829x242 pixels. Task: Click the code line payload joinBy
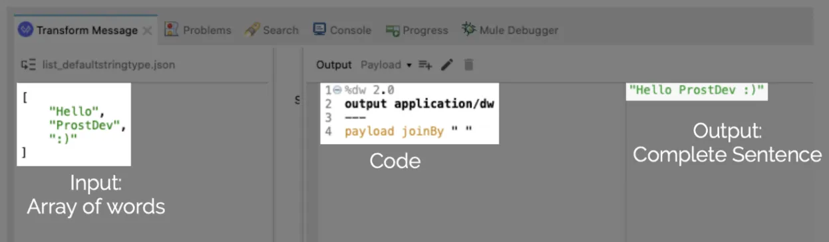409,132
